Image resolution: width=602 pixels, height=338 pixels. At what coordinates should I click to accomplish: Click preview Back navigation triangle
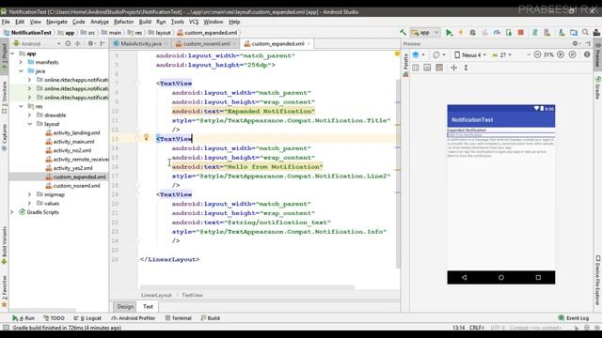click(465, 278)
